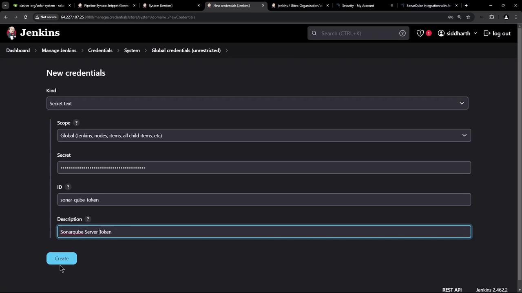This screenshot has width=522, height=293.
Task: Open the search help question icon
Action: pyautogui.click(x=402, y=33)
